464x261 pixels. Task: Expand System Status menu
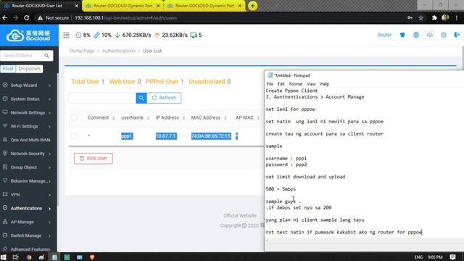(x=28, y=99)
